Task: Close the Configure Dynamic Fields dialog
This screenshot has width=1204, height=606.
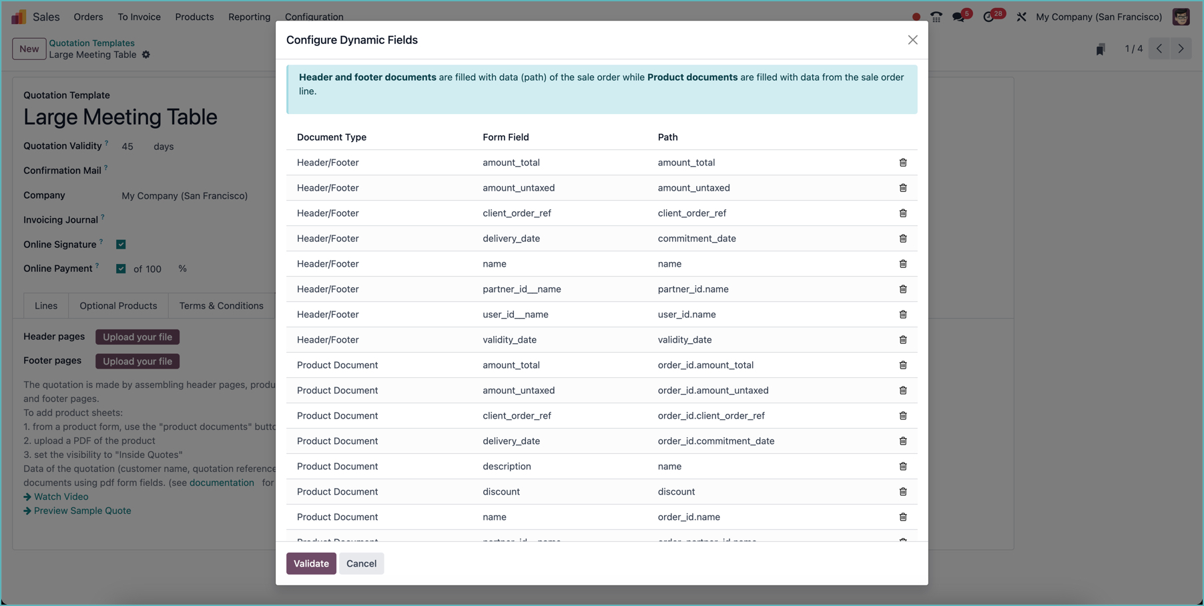Action: 912,40
